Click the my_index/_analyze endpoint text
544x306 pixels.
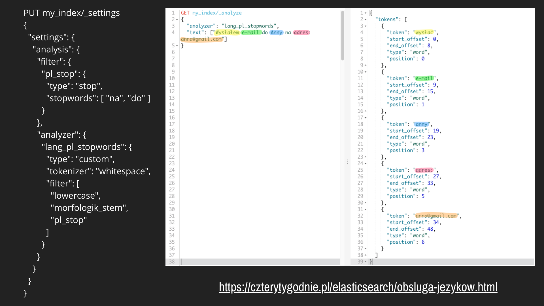[217, 13]
